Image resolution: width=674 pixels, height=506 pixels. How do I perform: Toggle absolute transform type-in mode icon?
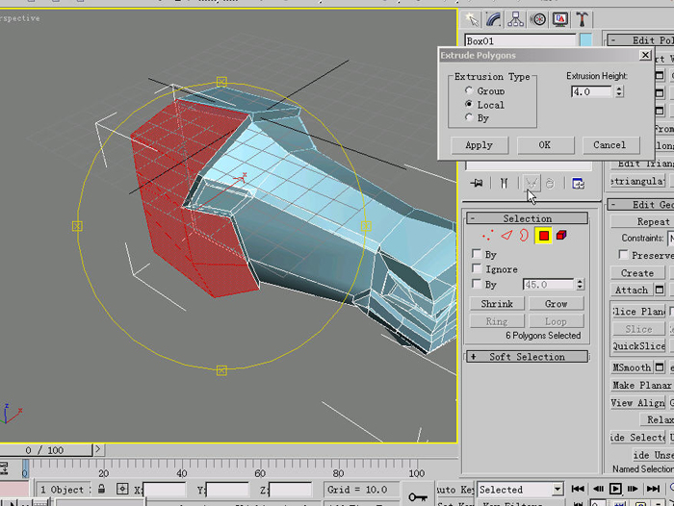click(122, 489)
